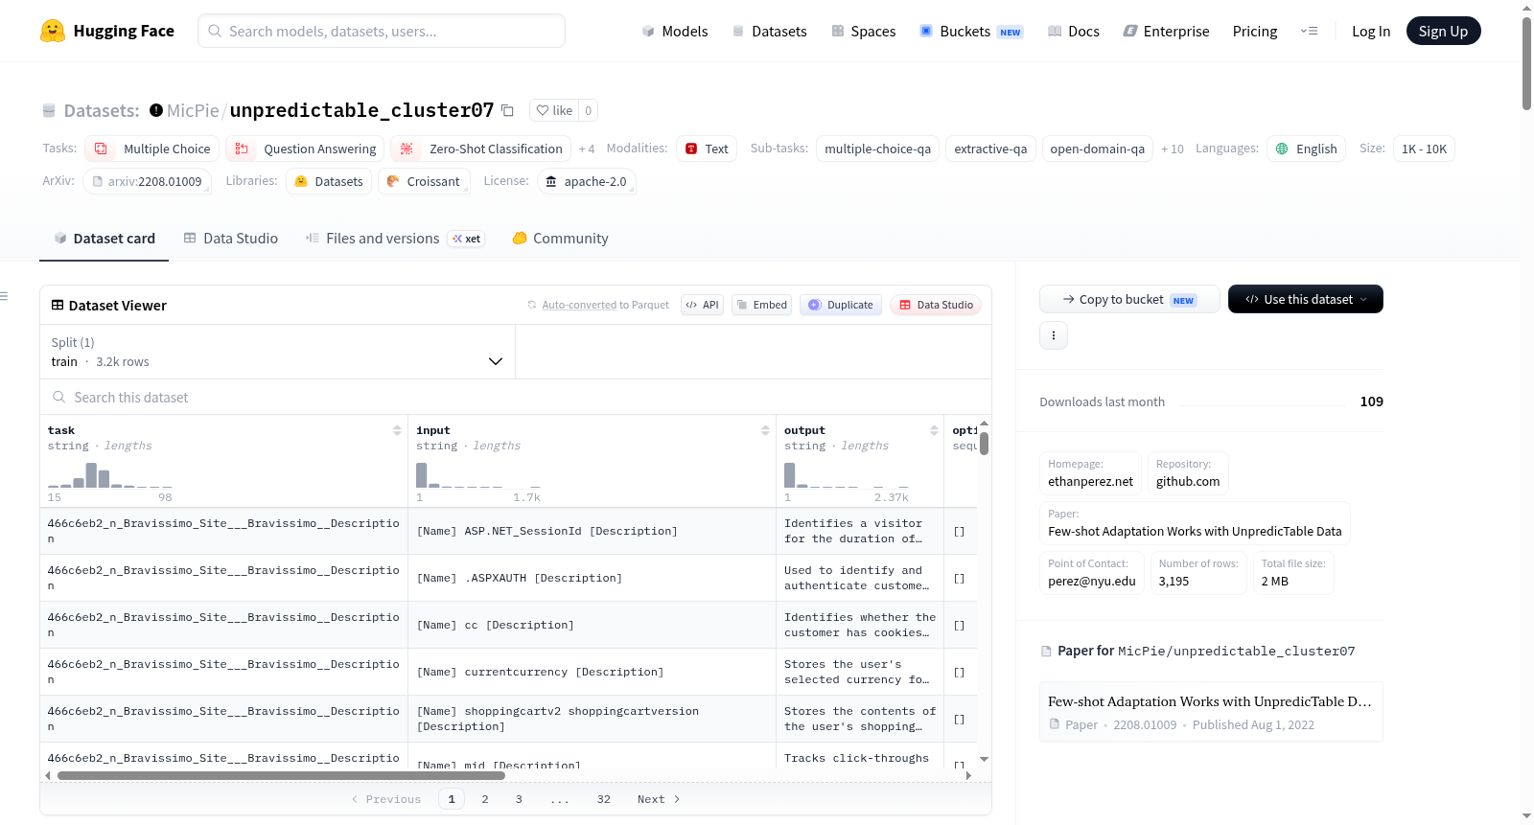Go to page 2 of results
Viewport: 1534px width, 825px height.
click(x=485, y=799)
